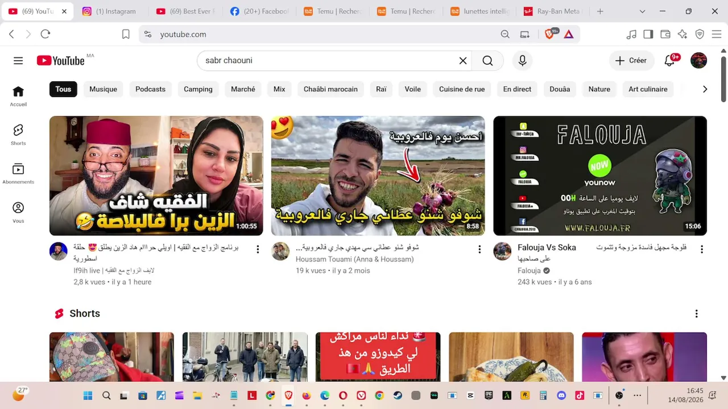
Task: Bookmark this page
Action: (126, 34)
